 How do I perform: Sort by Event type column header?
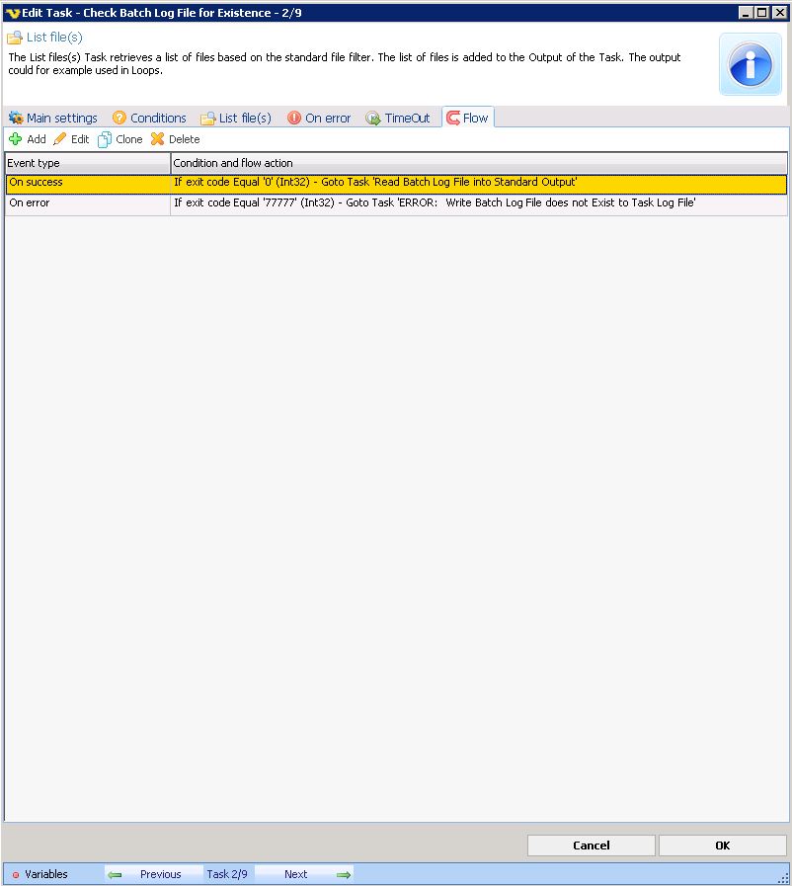pos(87,163)
